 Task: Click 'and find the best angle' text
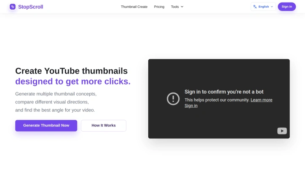tap(40, 110)
